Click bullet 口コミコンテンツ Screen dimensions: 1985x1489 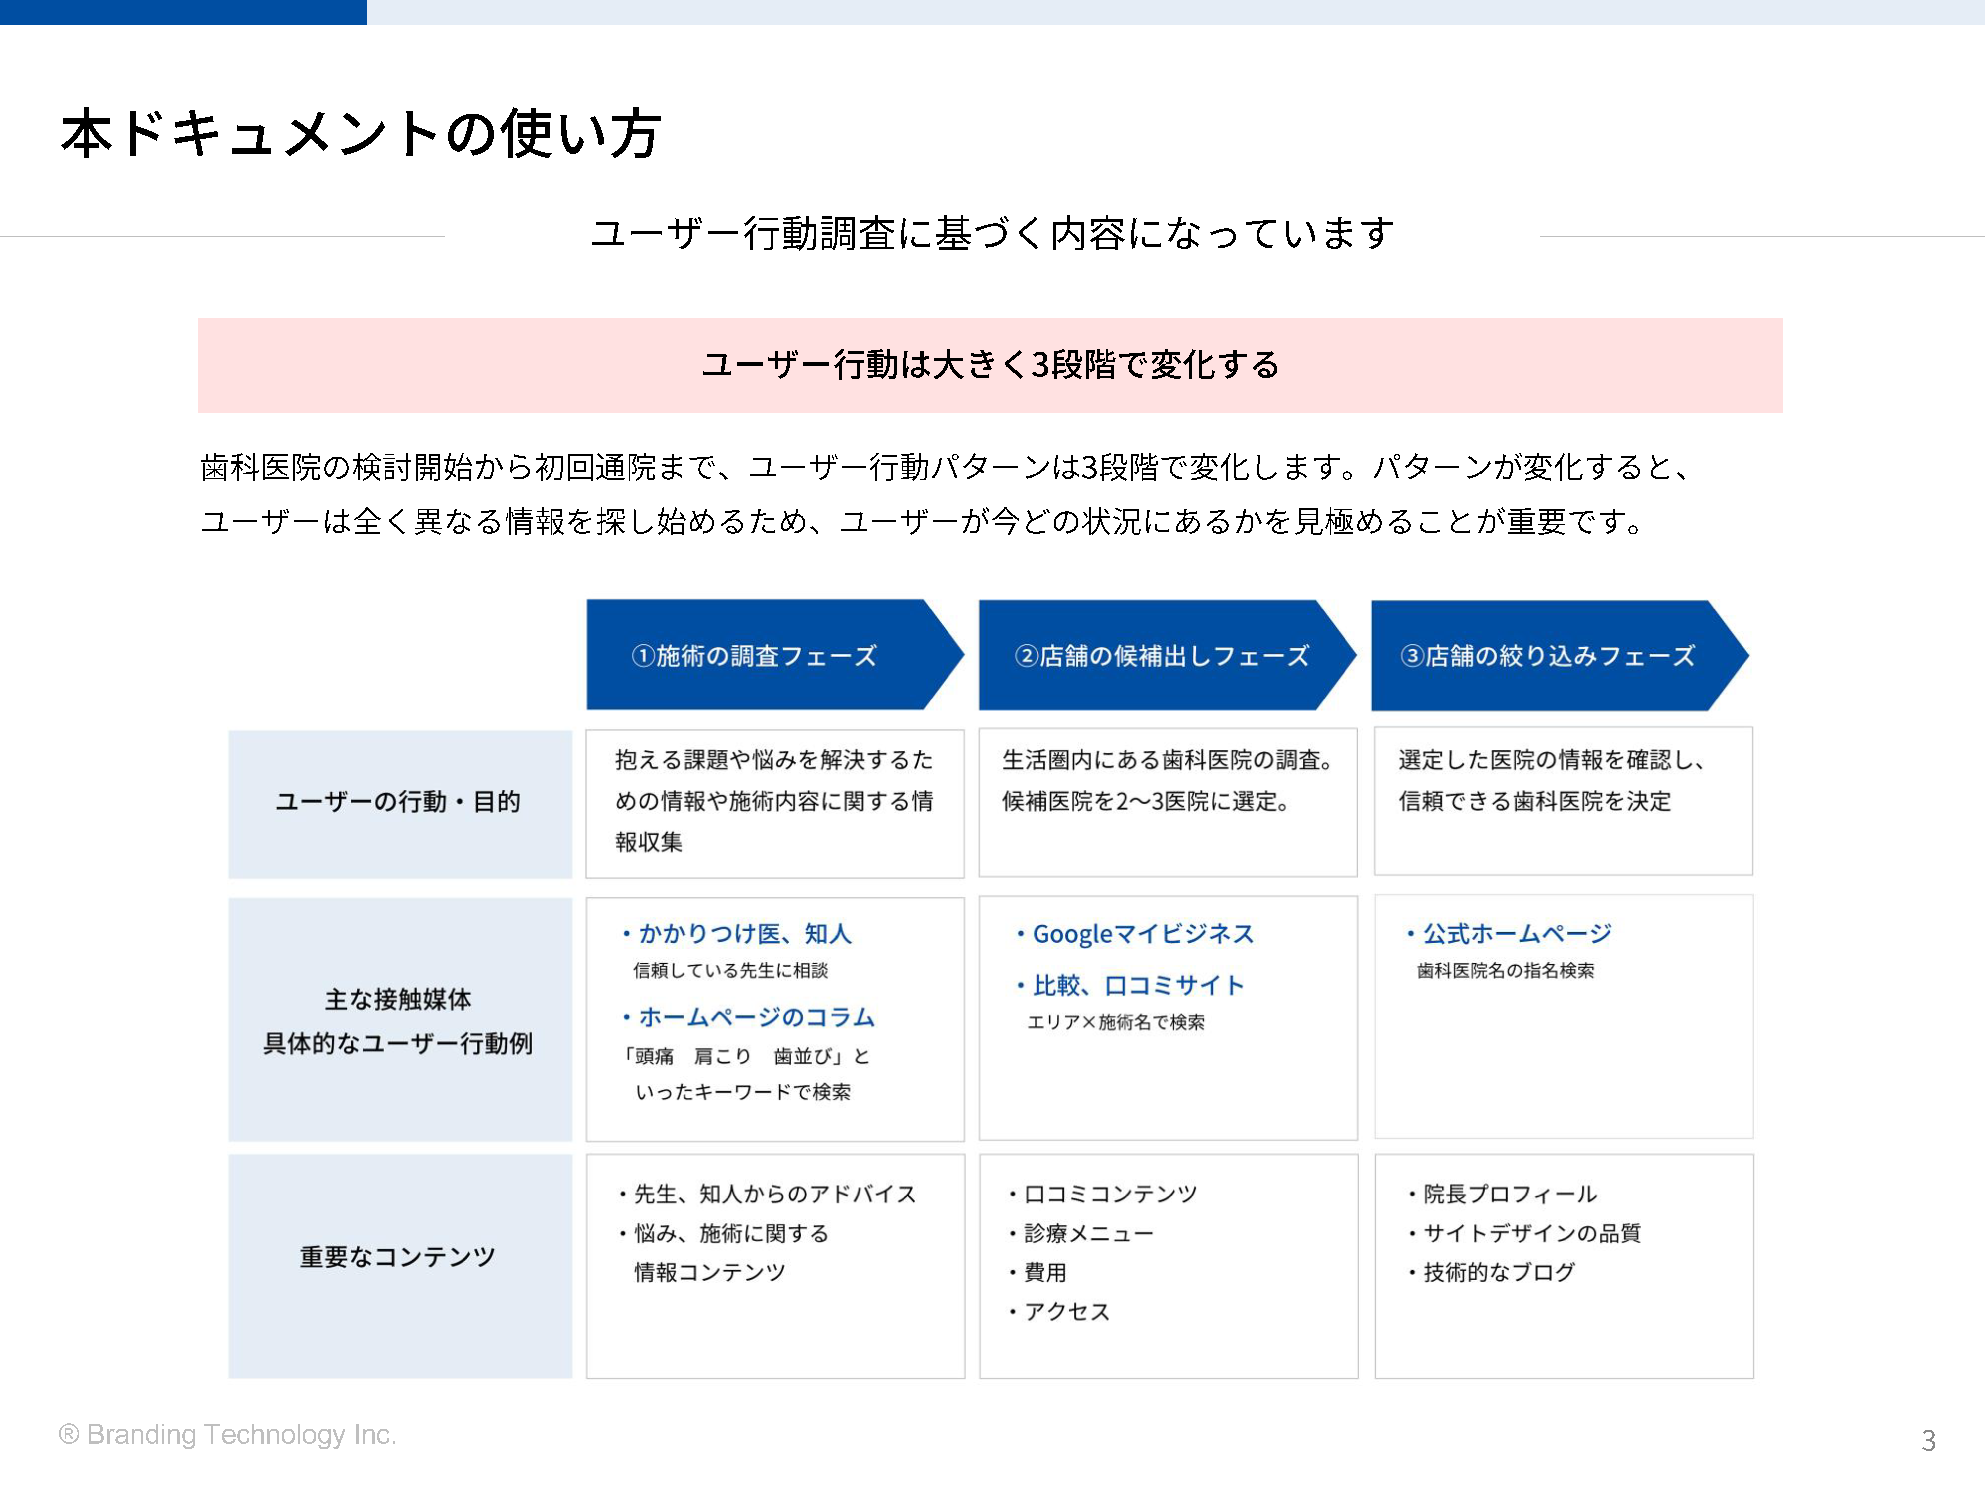[1103, 1194]
